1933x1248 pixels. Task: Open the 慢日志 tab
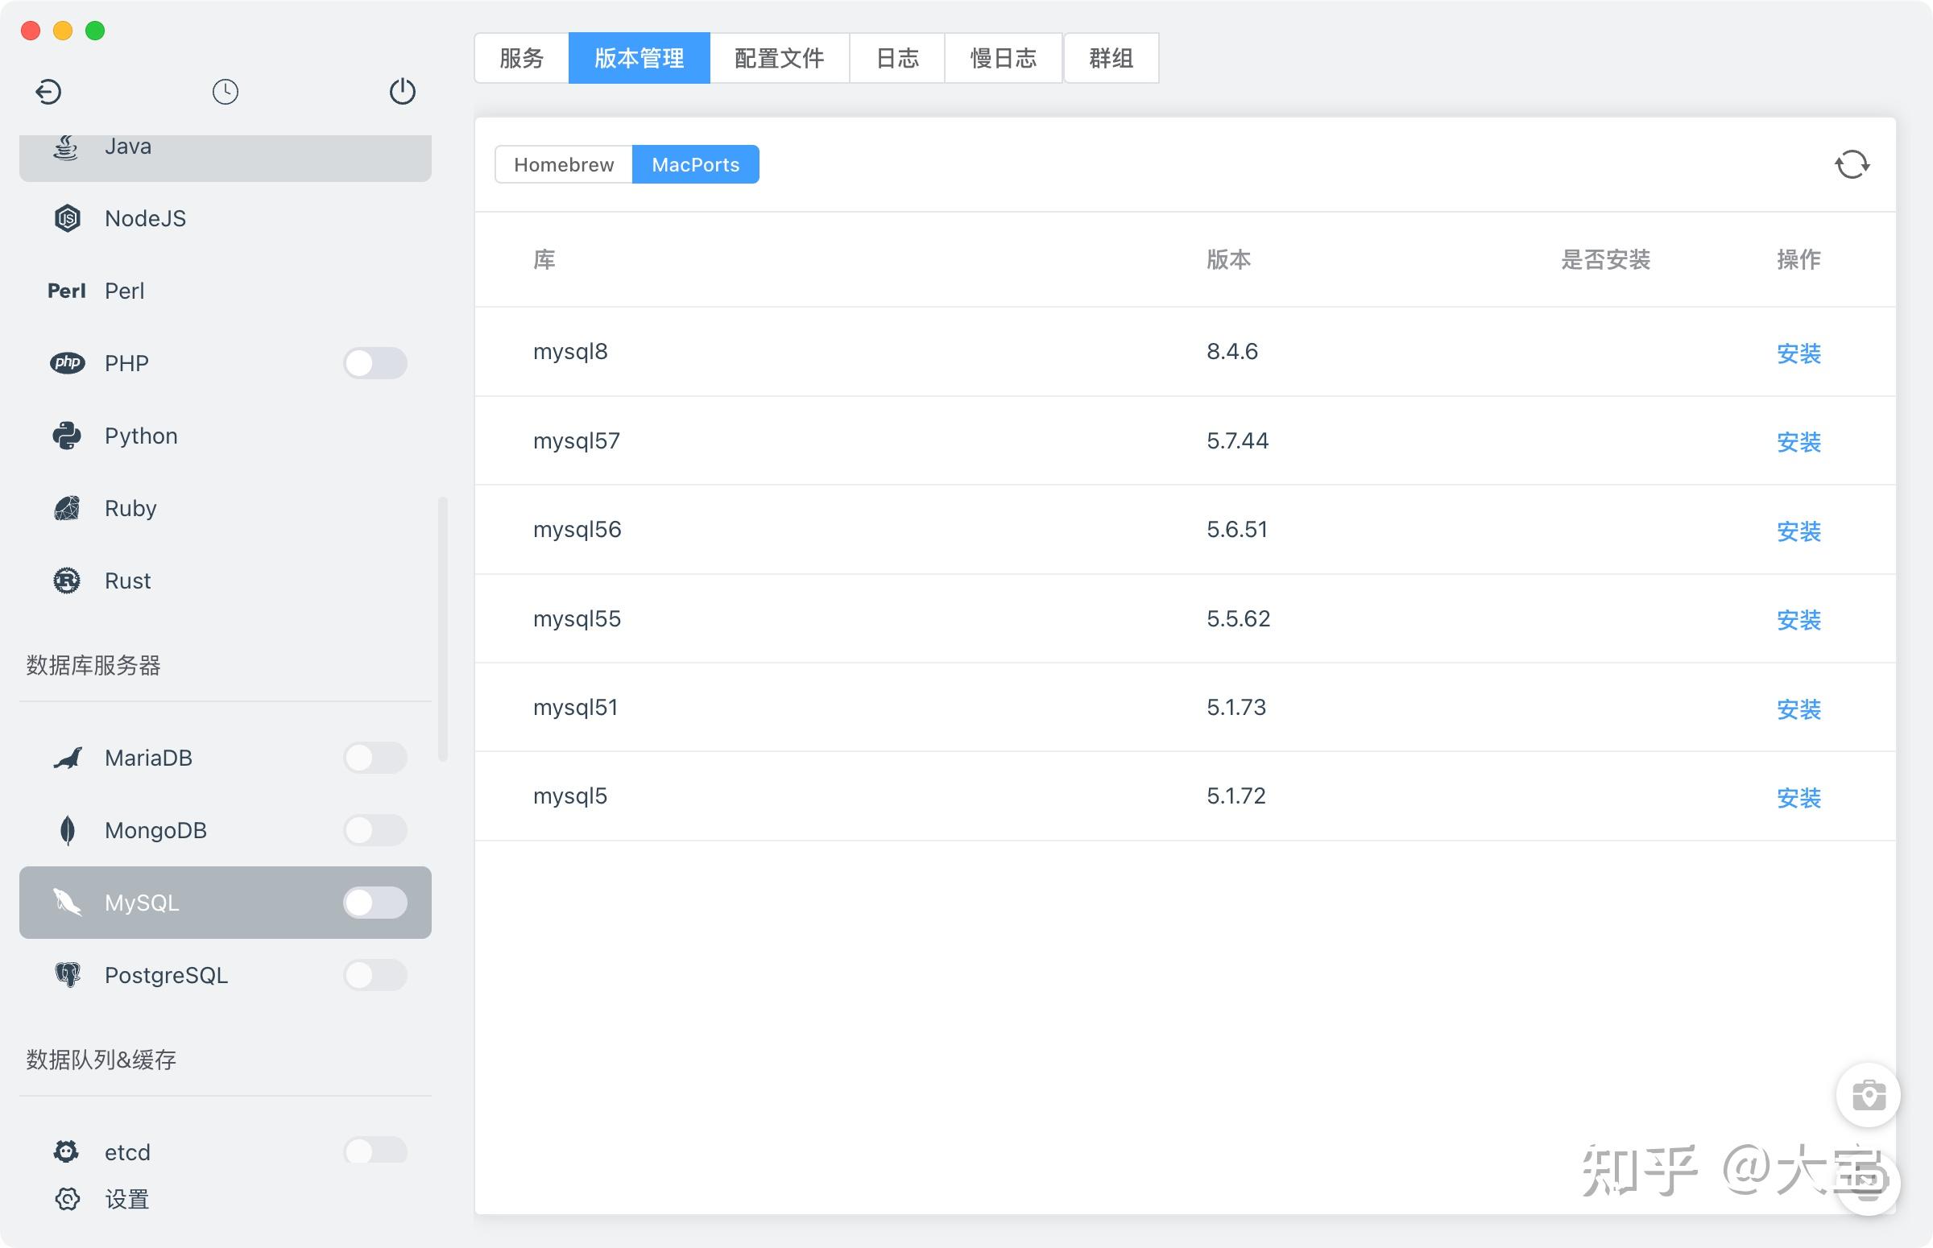click(1004, 57)
